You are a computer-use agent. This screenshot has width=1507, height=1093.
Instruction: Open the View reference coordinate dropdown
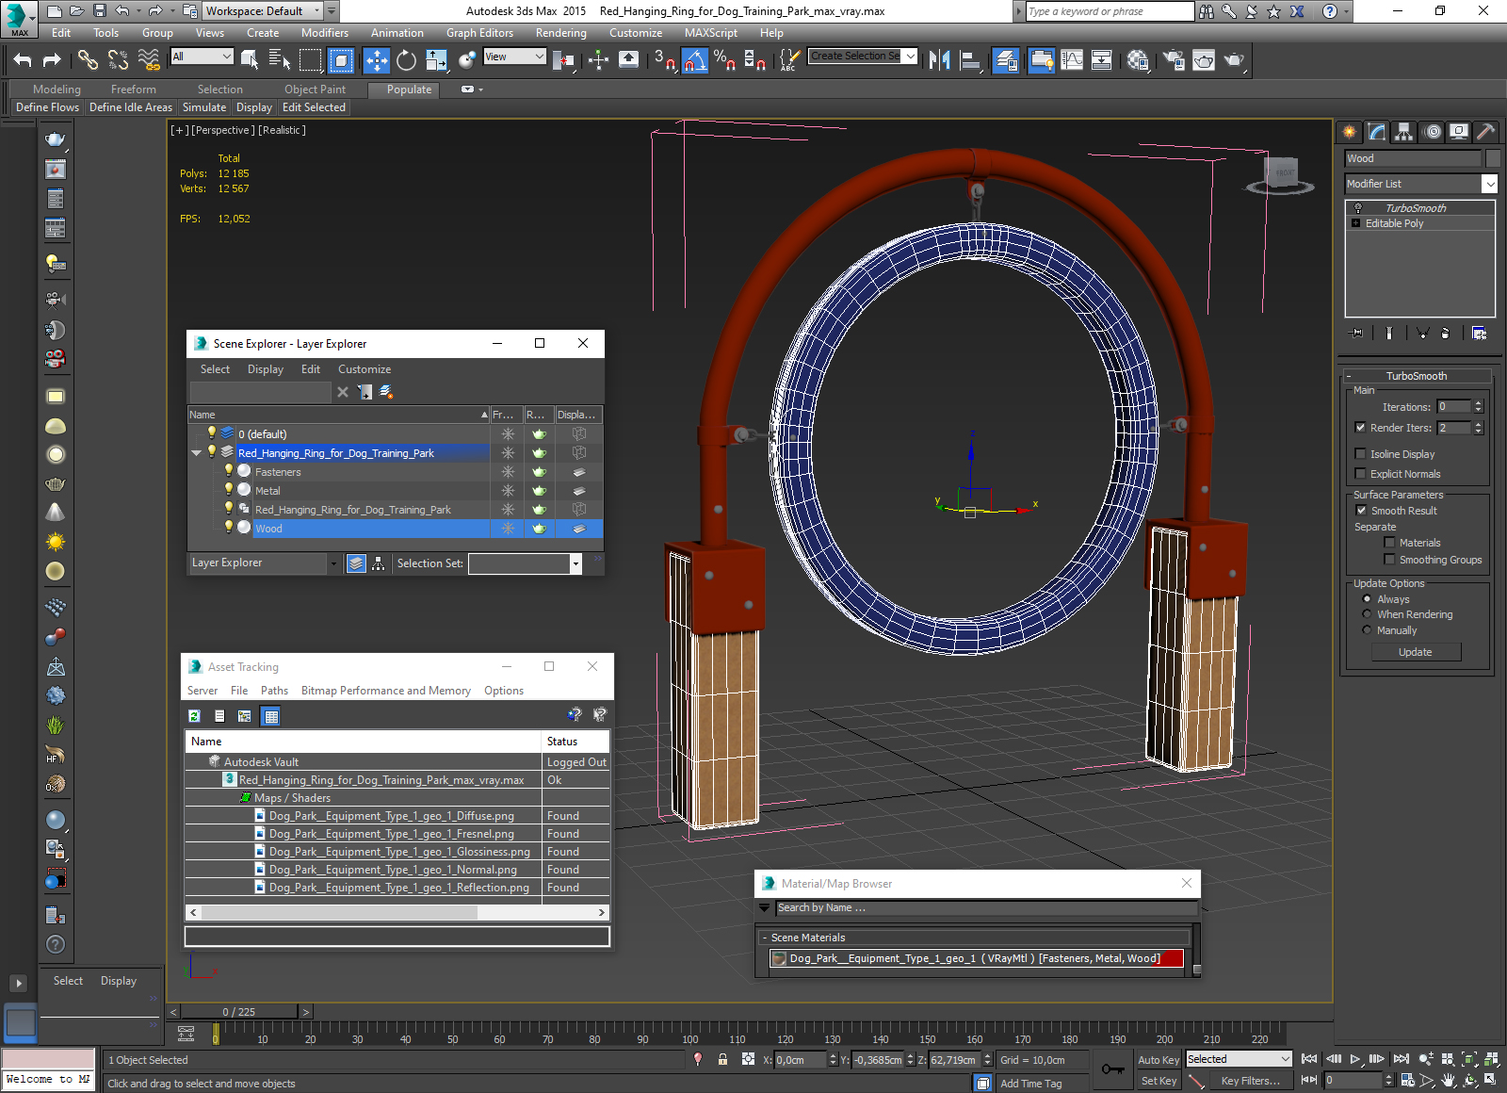pos(540,57)
